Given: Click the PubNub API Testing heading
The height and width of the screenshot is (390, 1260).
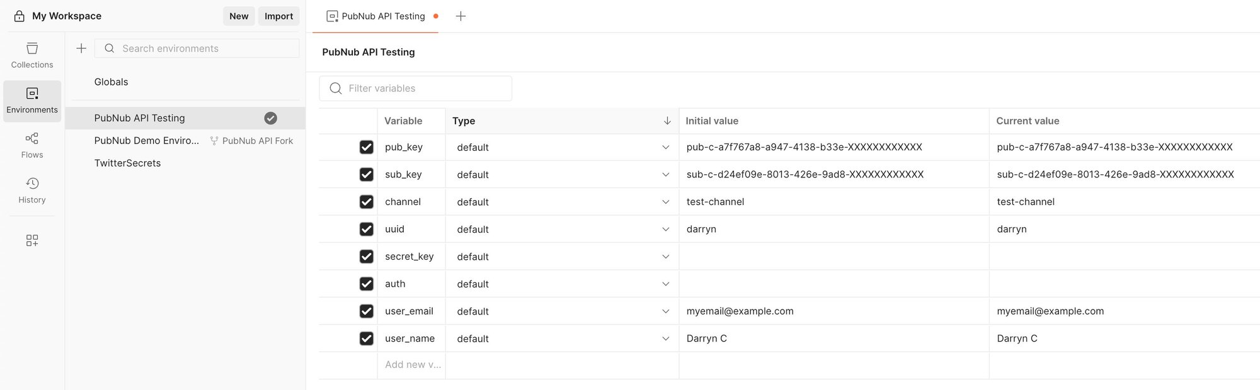Looking at the screenshot, I should pos(369,52).
